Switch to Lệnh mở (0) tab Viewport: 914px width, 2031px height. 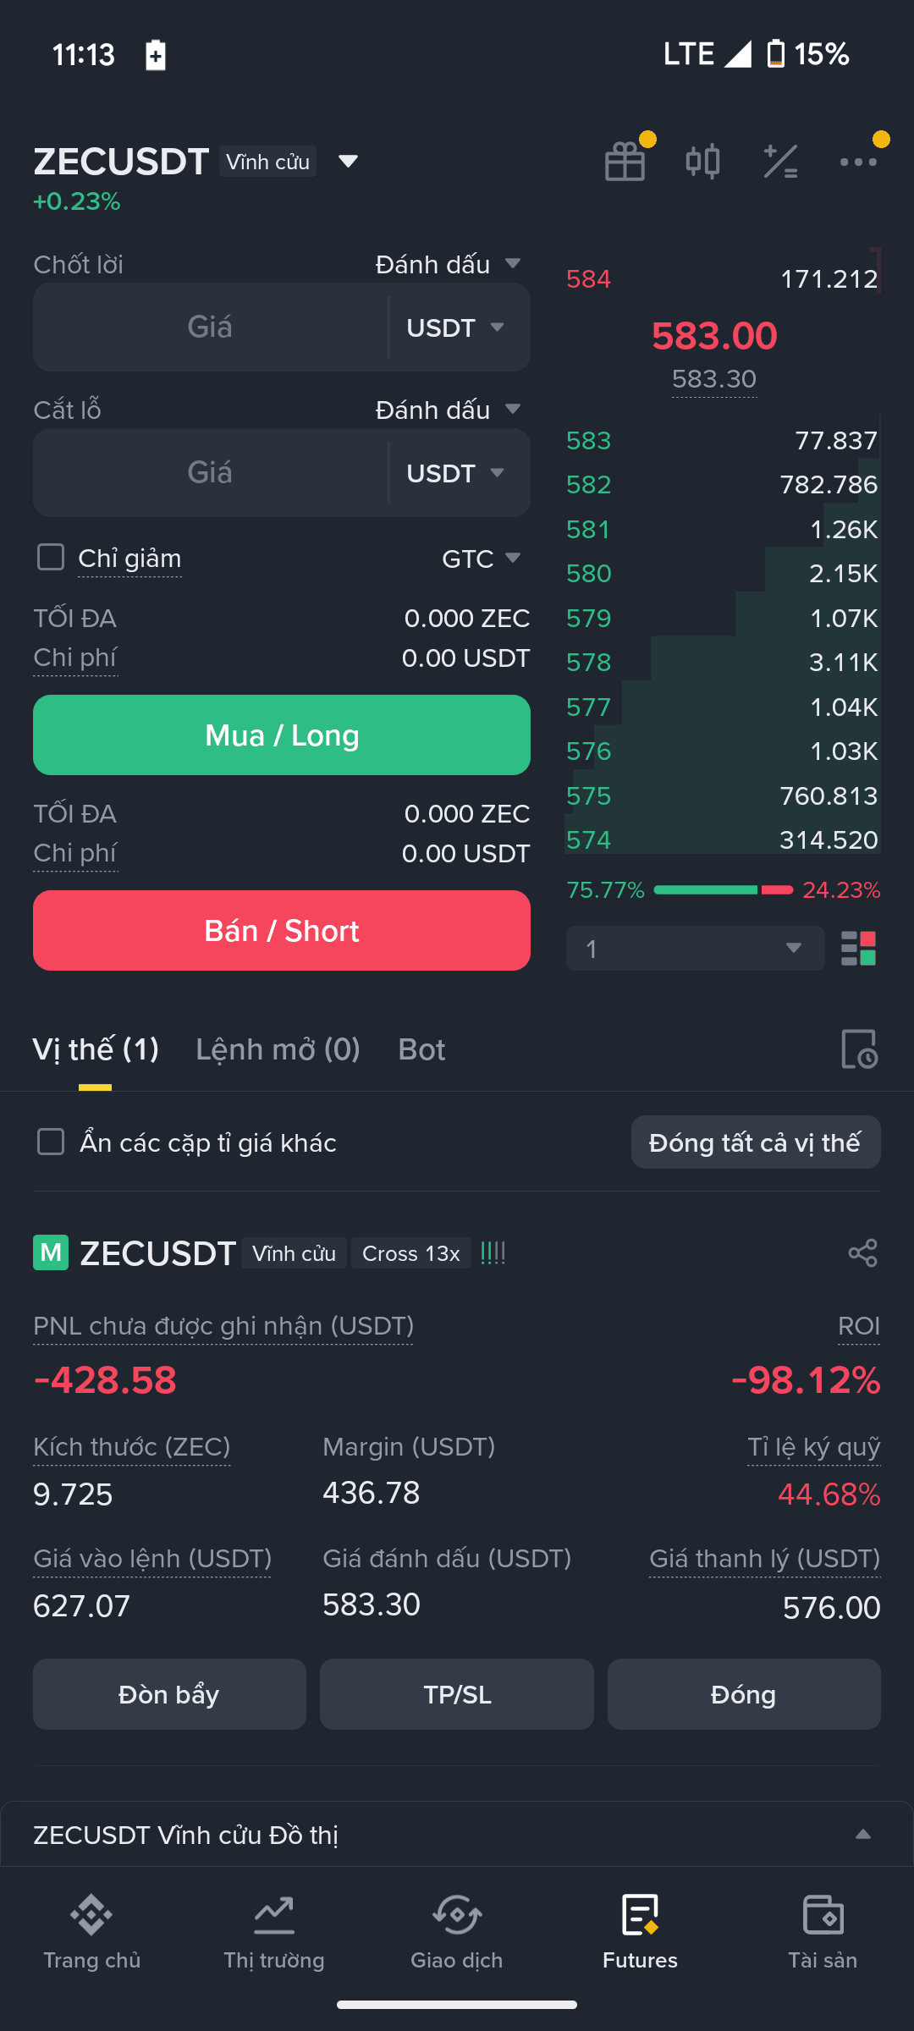(x=278, y=1049)
